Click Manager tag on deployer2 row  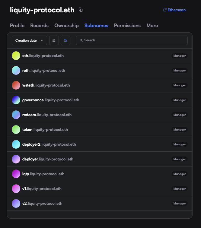point(180,144)
